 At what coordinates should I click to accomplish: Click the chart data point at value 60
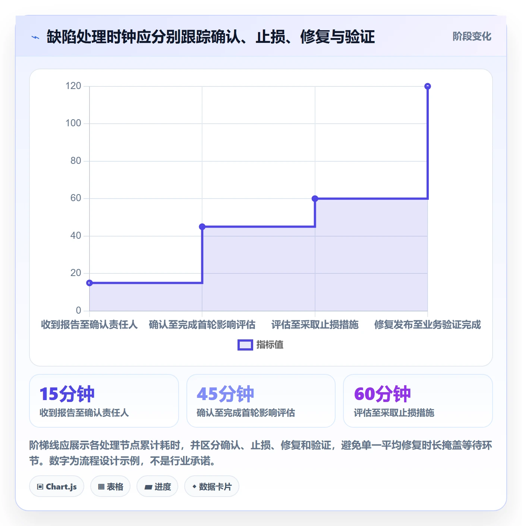(315, 199)
